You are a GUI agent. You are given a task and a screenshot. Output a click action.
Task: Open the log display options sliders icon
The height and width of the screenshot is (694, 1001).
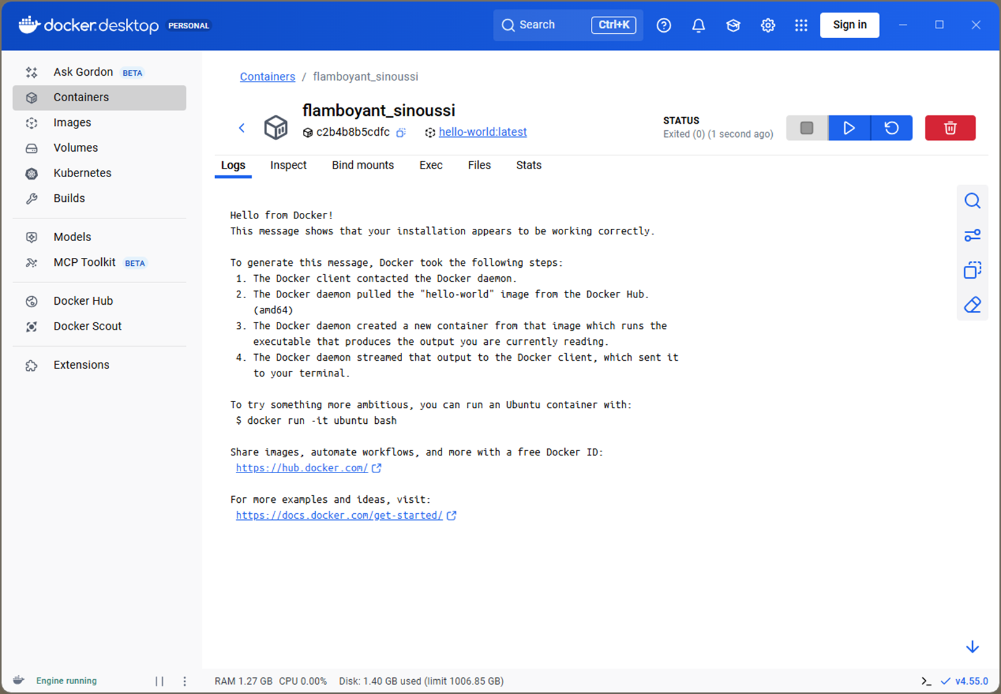pos(972,236)
